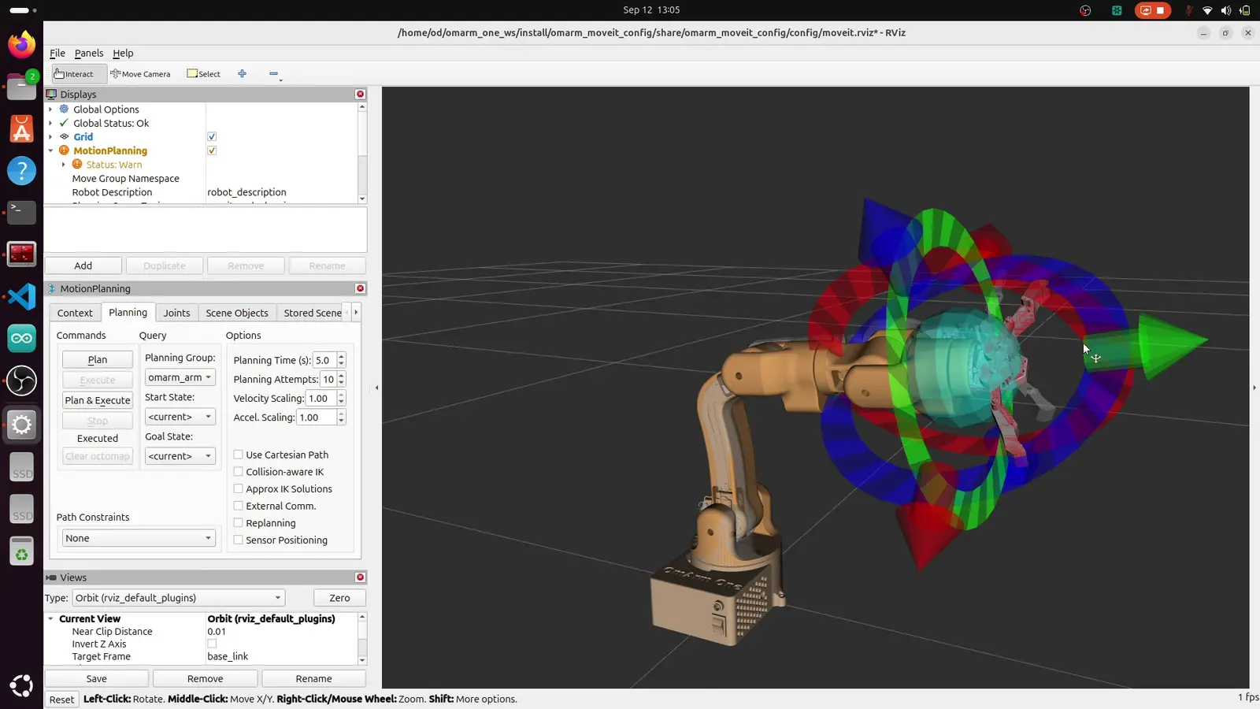The width and height of the screenshot is (1260, 709).
Task: Choose the Select tool in toolbar
Action: pos(204,74)
